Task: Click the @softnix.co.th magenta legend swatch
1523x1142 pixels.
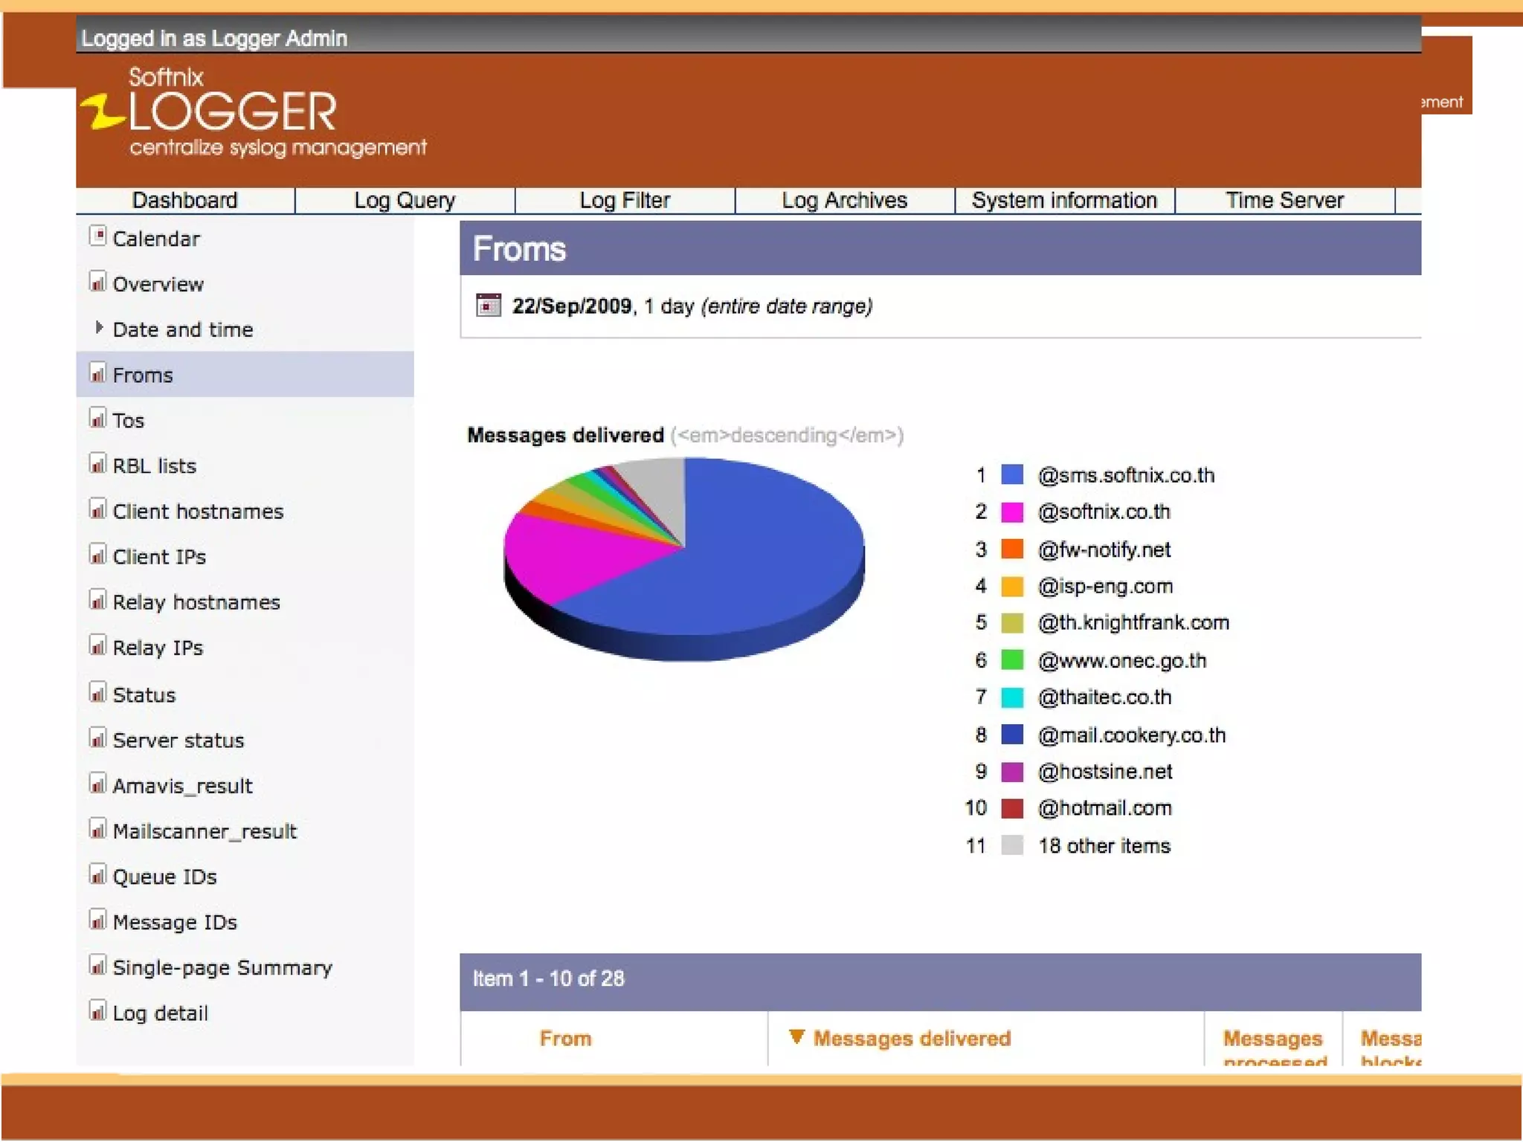Action: click(x=1011, y=512)
